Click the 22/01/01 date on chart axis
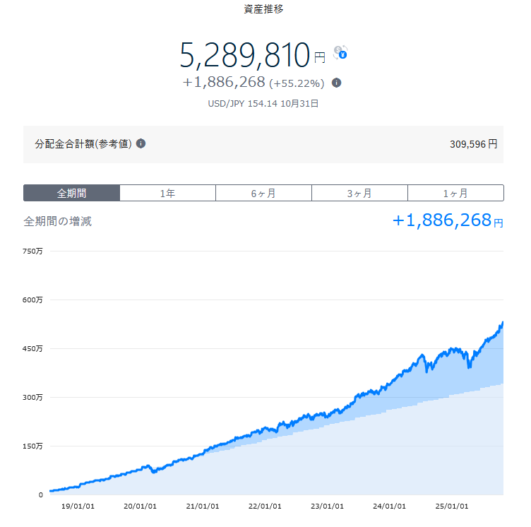Image resolution: width=531 pixels, height=527 pixels. pyautogui.click(x=263, y=507)
